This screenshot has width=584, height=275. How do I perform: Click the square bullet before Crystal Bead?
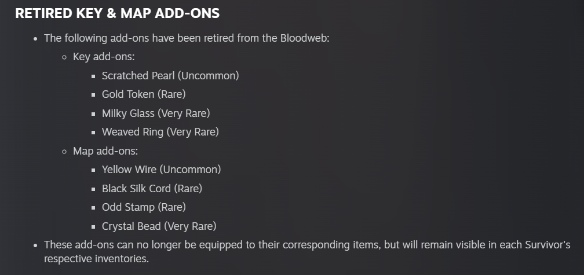93,226
